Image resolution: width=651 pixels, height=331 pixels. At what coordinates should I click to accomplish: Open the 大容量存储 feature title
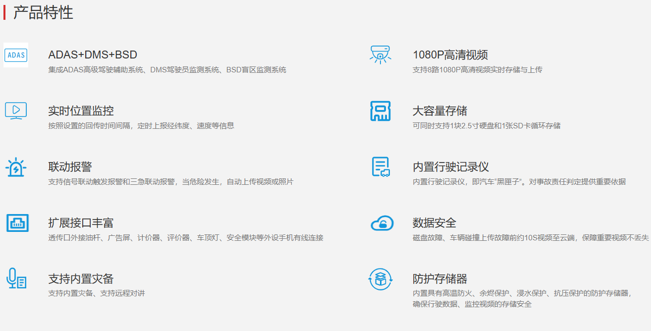[x=440, y=111]
